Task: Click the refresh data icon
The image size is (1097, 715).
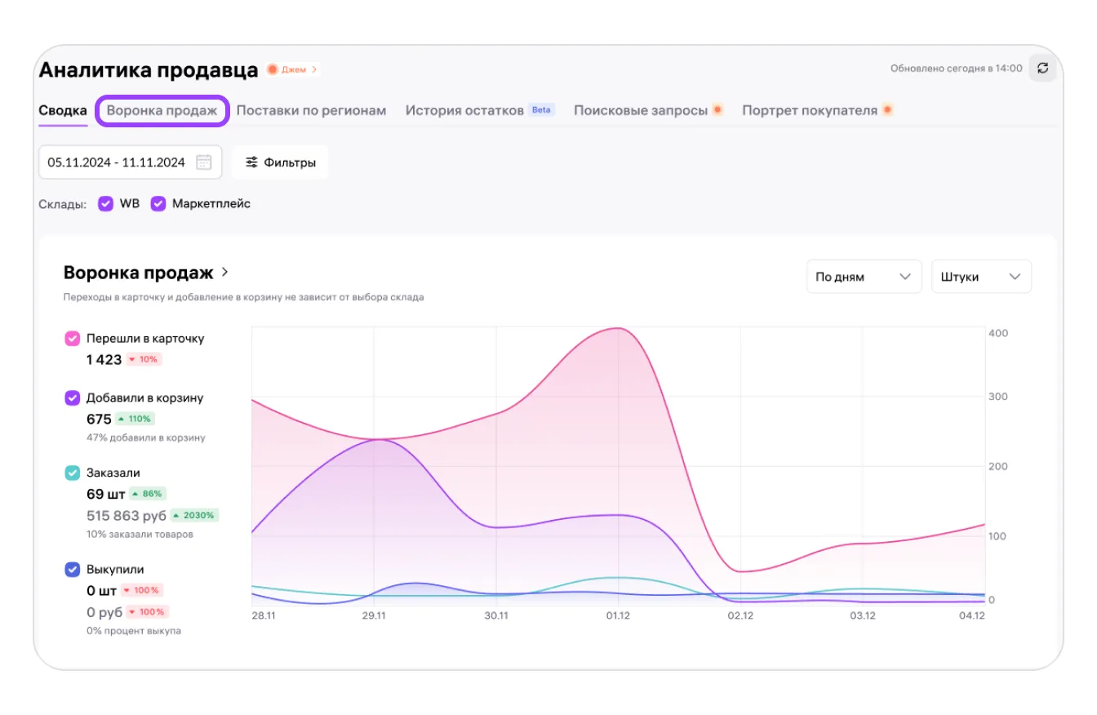Action: (1042, 69)
